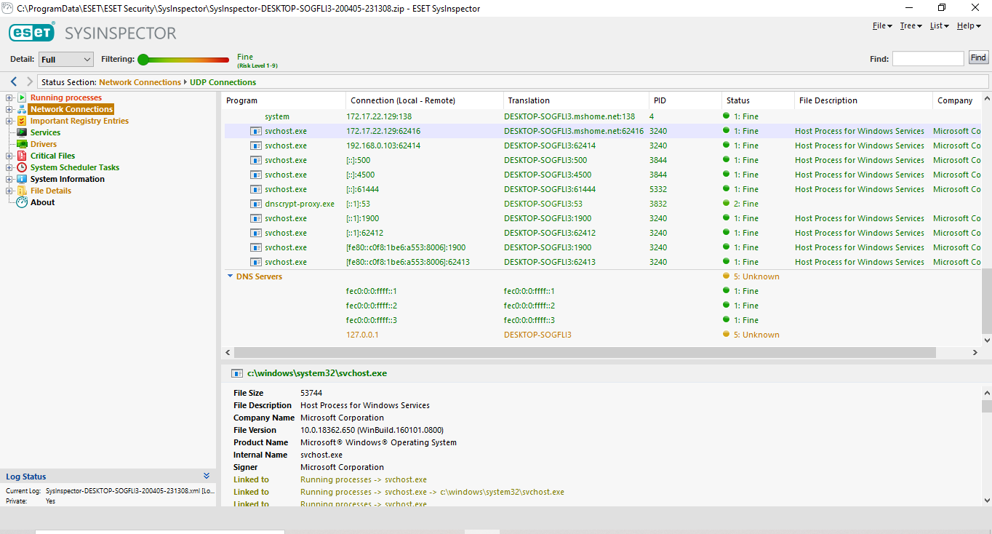Expand the Running processes tree node
This screenshot has width=992, height=534.
click(9, 97)
